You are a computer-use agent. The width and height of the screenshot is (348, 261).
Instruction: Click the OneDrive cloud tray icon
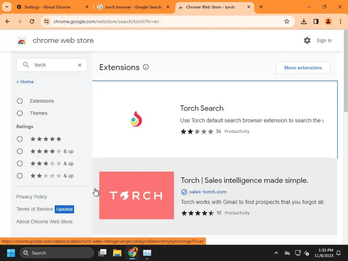pos(287,253)
